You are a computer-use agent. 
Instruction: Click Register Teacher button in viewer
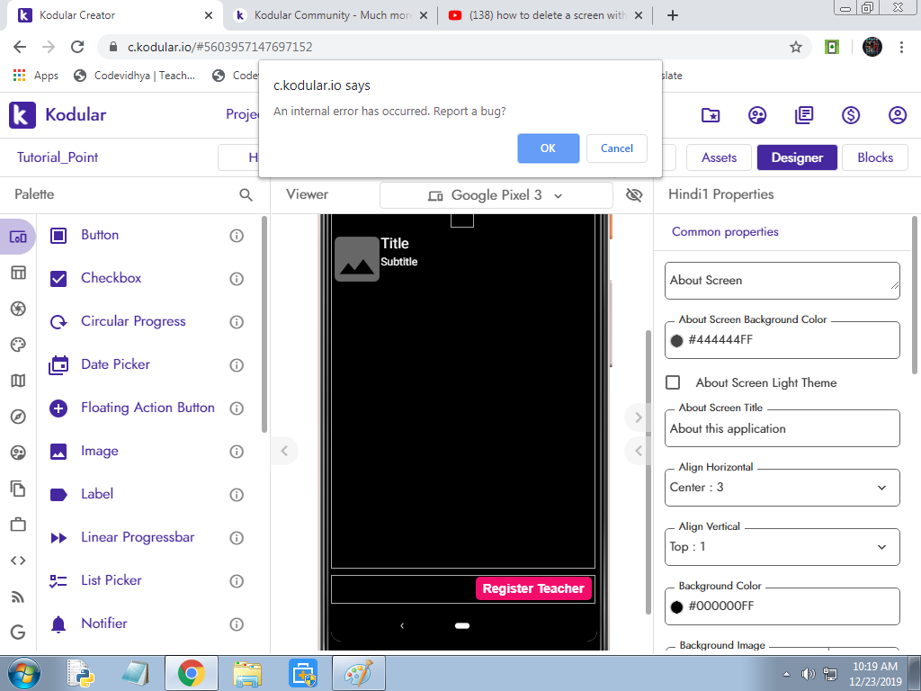coord(533,588)
